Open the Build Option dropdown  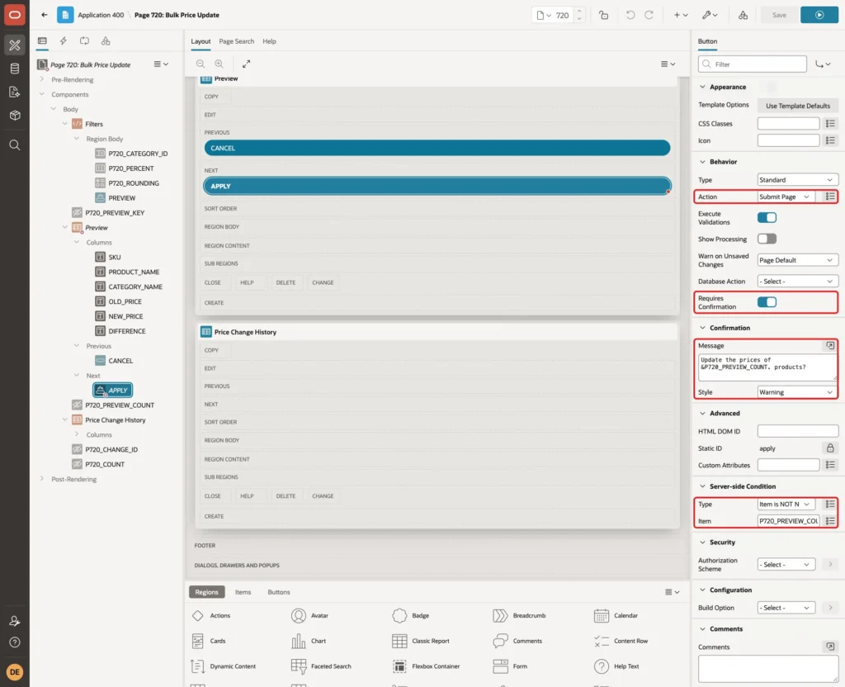tap(786, 607)
